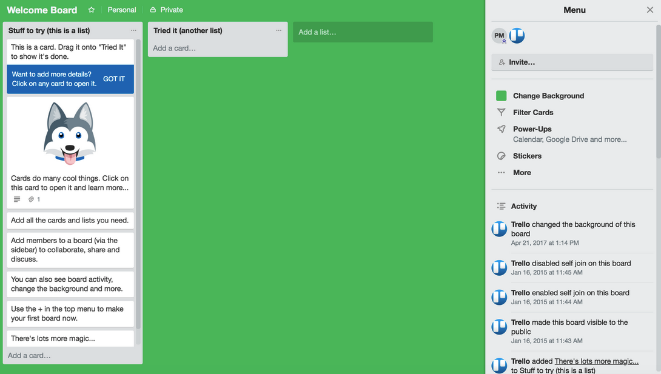The width and height of the screenshot is (661, 374).
Task: Click the Power-Ups rocket icon
Action: pos(502,129)
